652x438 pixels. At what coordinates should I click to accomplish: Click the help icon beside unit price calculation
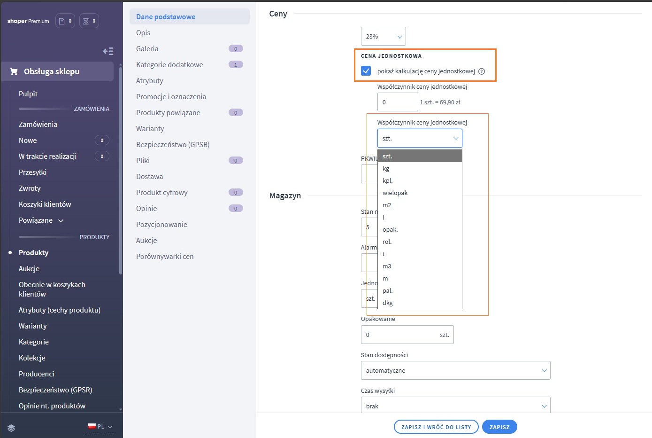click(481, 71)
